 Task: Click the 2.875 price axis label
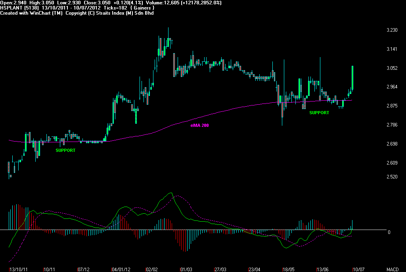(392, 106)
